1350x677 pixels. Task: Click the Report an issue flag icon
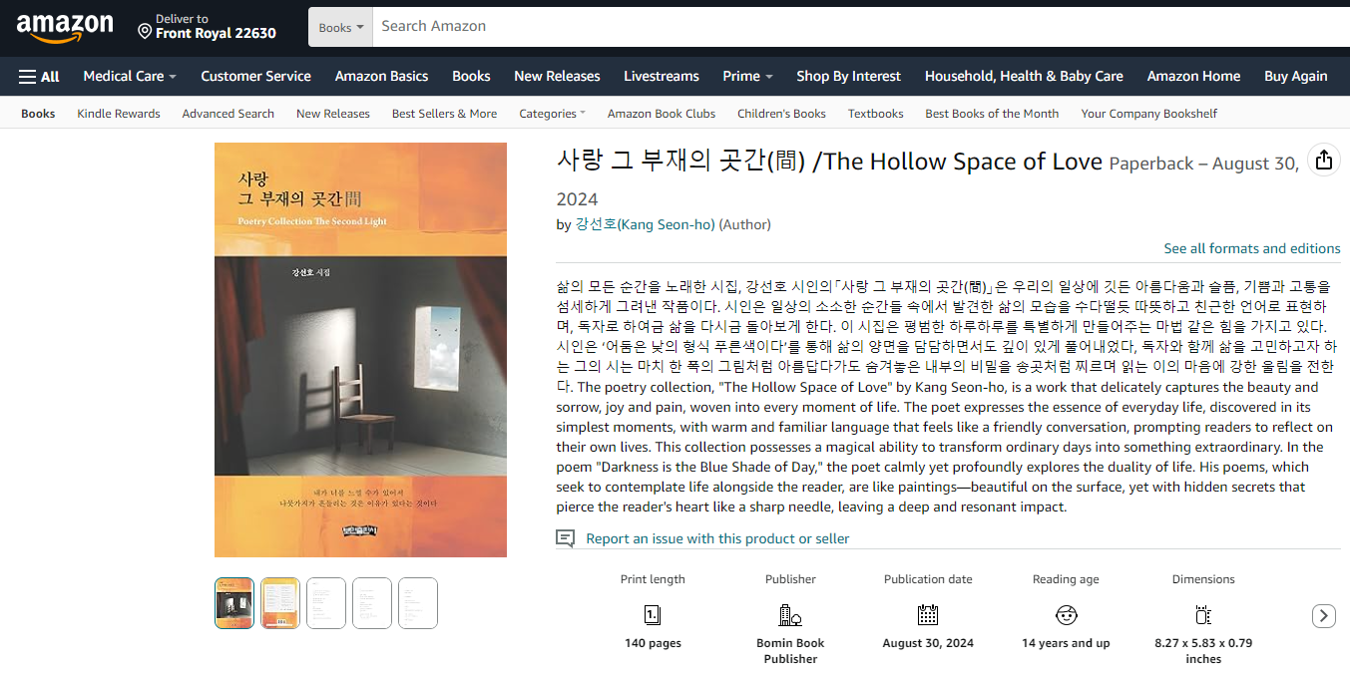565,538
